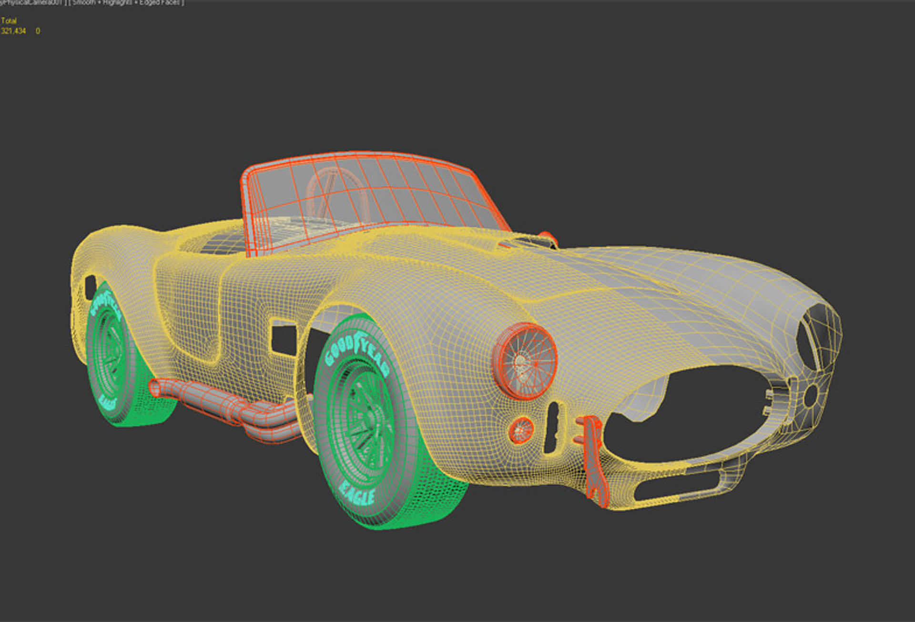Image resolution: width=915 pixels, height=622 pixels.
Task: Select the large orange headlight object
Action: click(525, 361)
